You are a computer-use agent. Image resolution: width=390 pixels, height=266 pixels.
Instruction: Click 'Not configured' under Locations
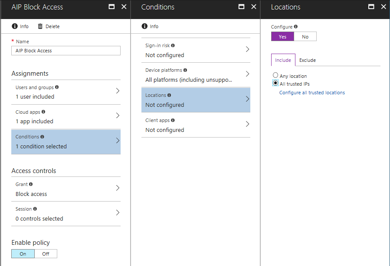165,105
